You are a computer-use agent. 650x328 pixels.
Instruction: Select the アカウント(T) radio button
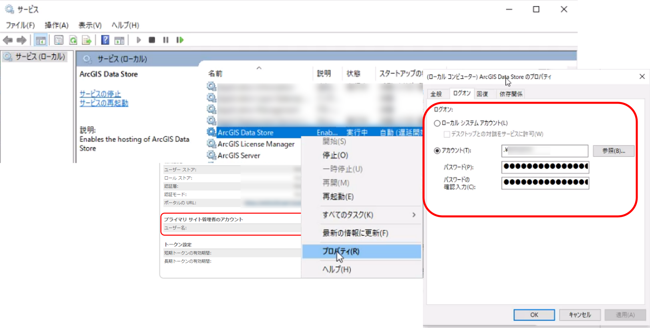pos(437,151)
